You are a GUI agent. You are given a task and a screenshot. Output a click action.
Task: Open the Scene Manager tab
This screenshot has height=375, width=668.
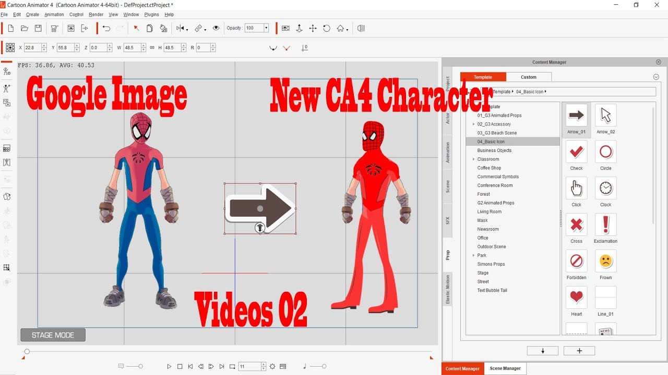point(505,369)
